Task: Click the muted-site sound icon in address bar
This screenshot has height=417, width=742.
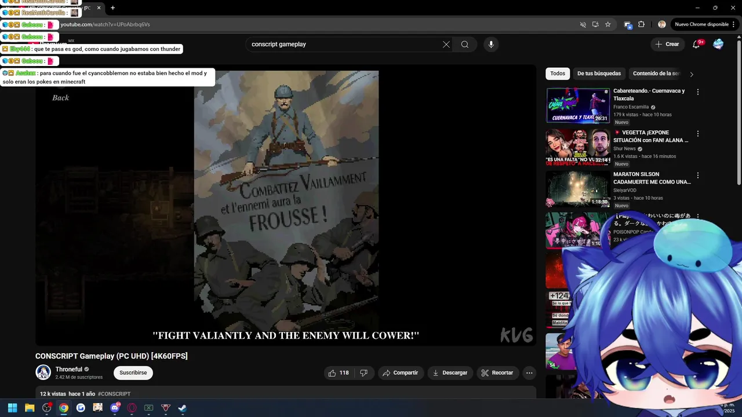Action: [583, 24]
